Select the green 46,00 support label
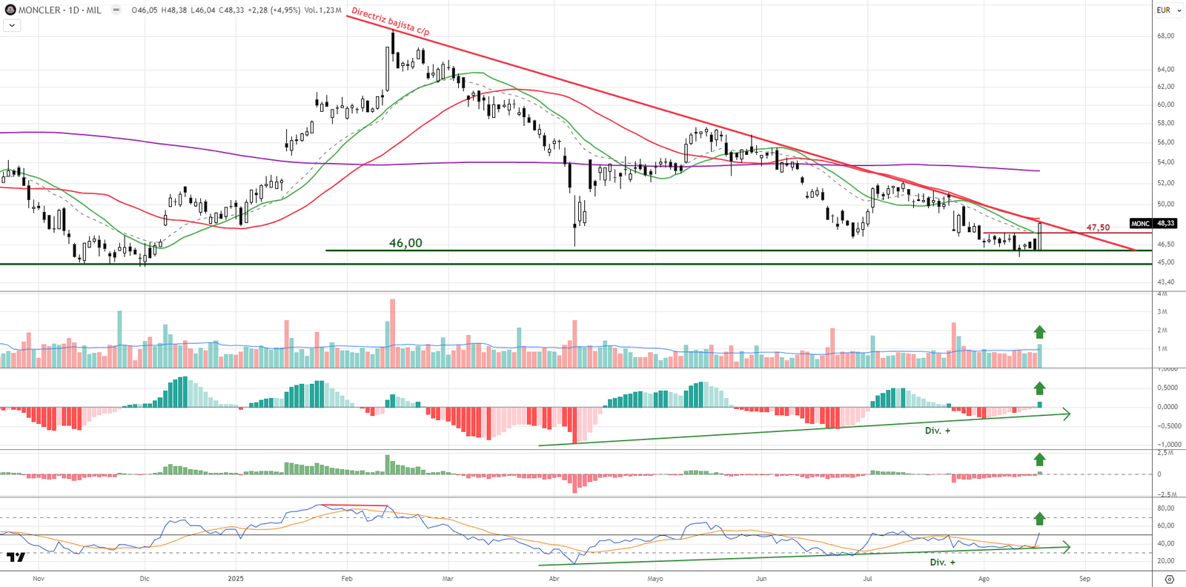The height and width of the screenshot is (587, 1186). click(405, 243)
